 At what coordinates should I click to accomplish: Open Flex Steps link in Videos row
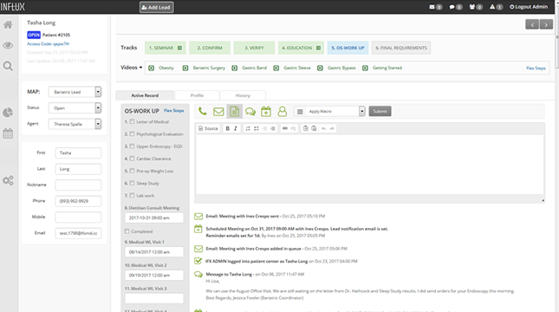pyautogui.click(x=536, y=68)
